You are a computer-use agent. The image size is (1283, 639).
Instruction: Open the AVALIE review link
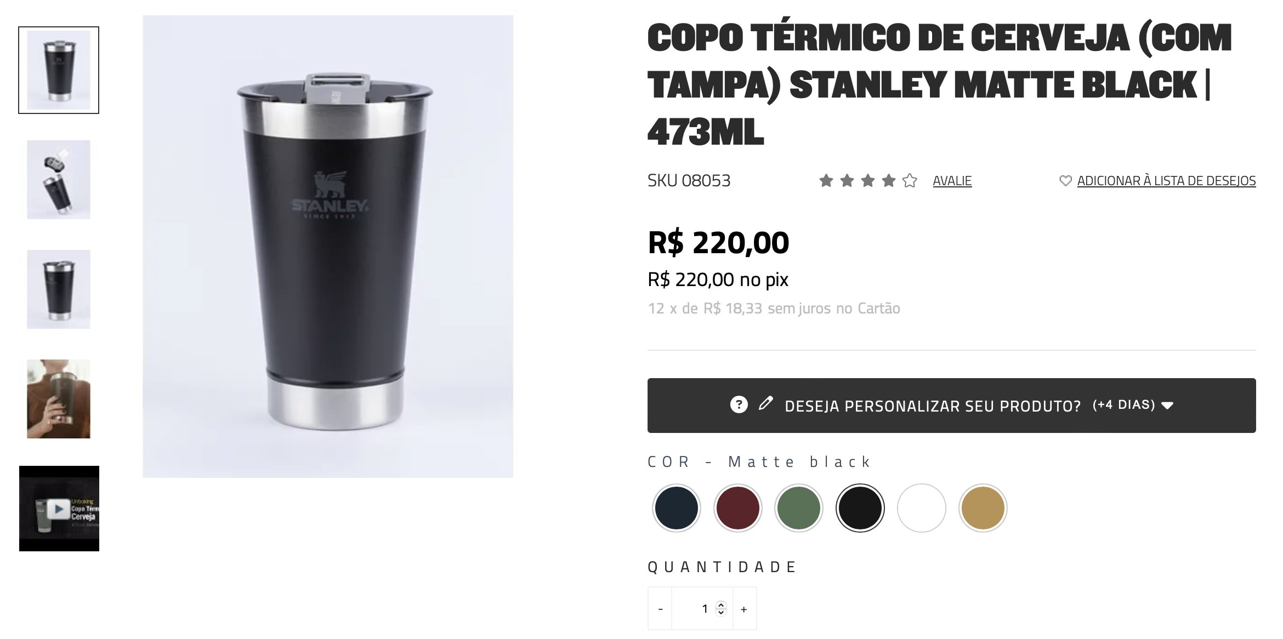point(952,181)
